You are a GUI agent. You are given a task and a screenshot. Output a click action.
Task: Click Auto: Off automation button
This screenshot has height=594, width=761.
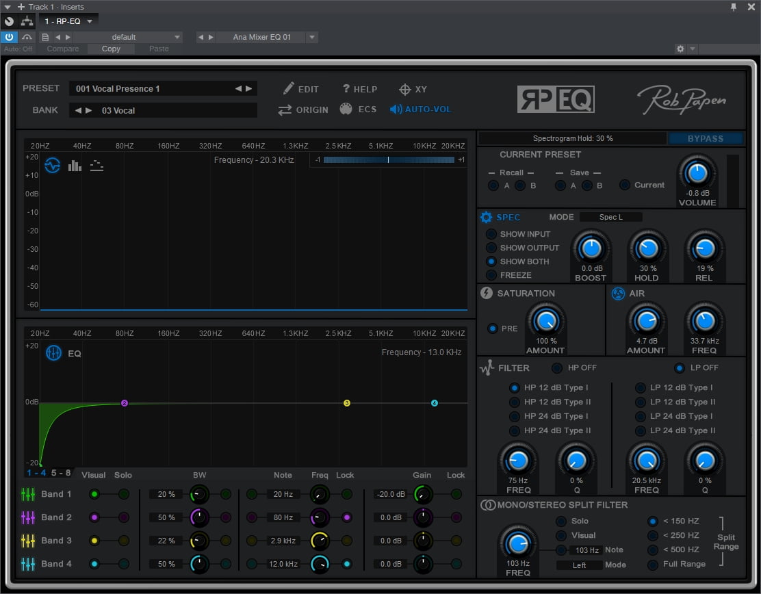pos(18,49)
